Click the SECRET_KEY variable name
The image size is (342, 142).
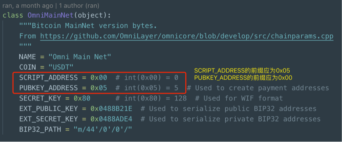(x=40, y=98)
